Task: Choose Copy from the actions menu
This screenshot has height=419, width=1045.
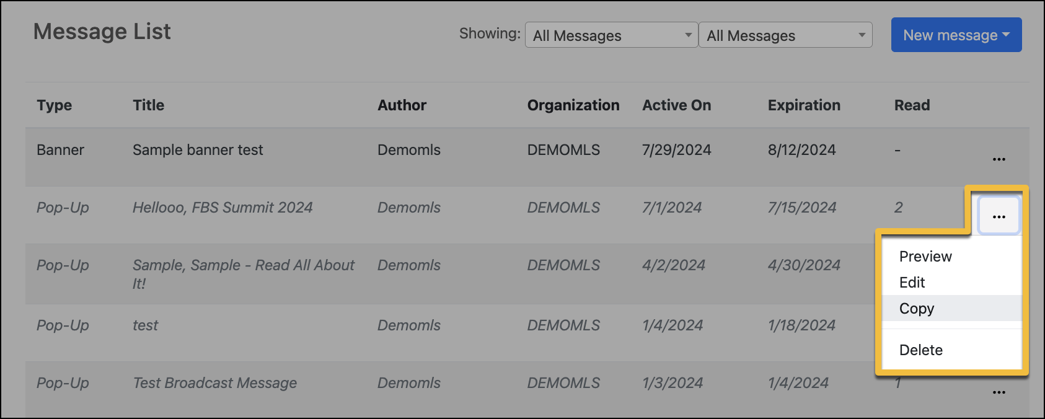Action: pos(951,309)
